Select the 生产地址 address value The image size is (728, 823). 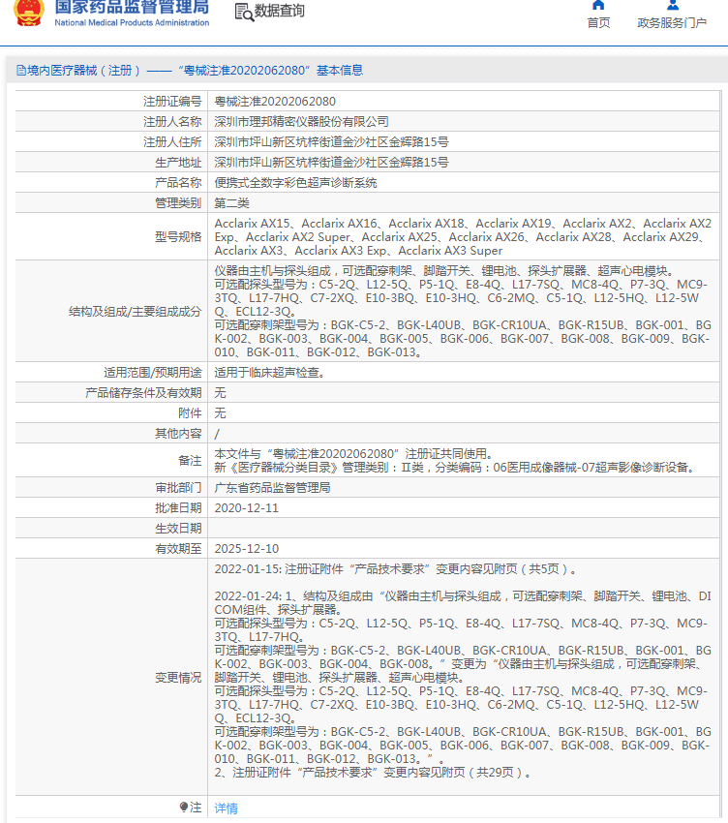click(x=331, y=163)
